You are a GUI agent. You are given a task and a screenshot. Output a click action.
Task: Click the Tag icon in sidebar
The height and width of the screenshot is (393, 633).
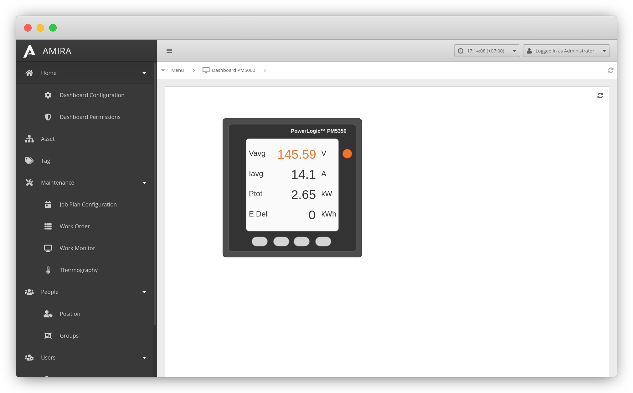click(29, 161)
